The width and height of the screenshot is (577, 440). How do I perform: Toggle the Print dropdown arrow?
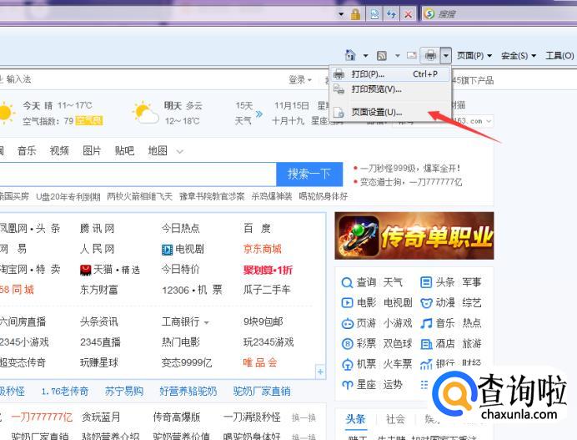(x=445, y=56)
